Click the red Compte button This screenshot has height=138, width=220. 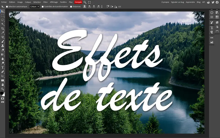pos(78,2)
